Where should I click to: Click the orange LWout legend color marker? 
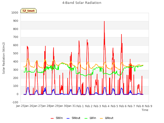coord(101,118)
